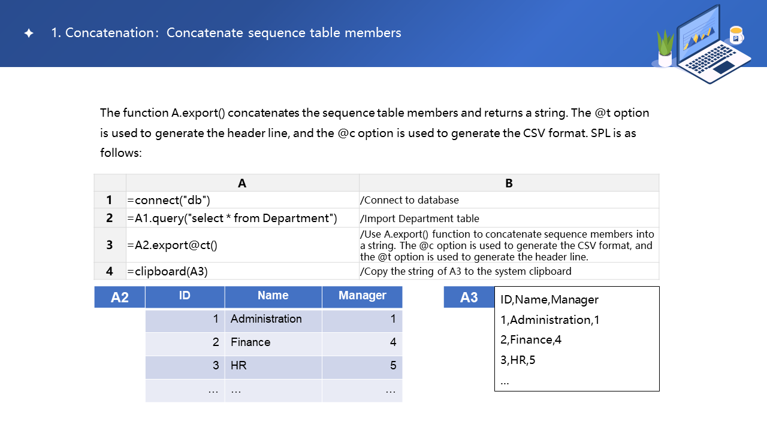Click the Manager column header
767x431 pixels.
[x=362, y=296]
